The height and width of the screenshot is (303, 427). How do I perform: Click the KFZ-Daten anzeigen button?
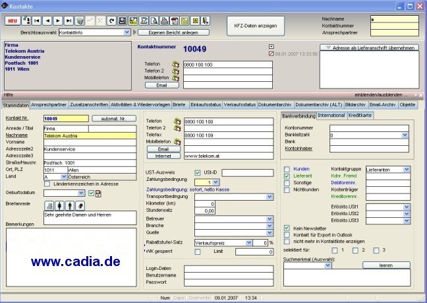[256, 26]
